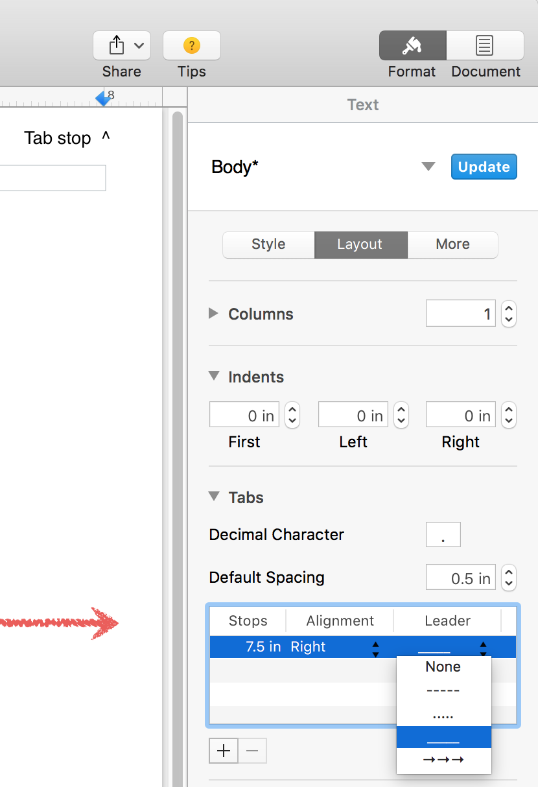
Task: Collapse the Indents section
Action: (x=214, y=376)
